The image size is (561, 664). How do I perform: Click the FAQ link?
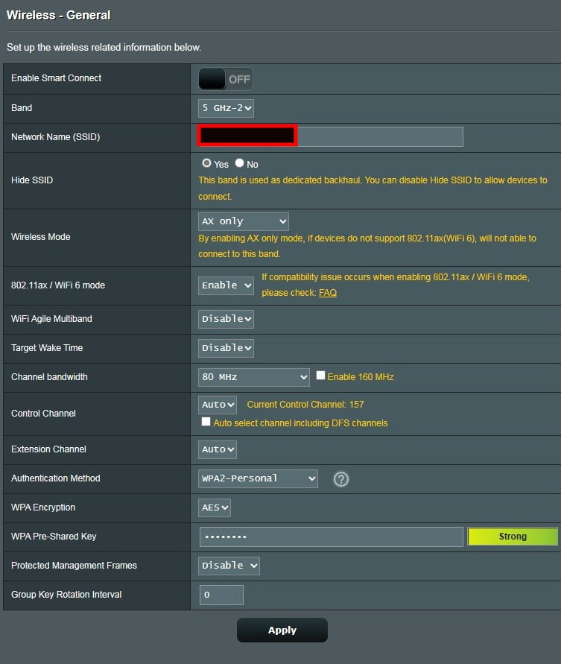click(328, 293)
